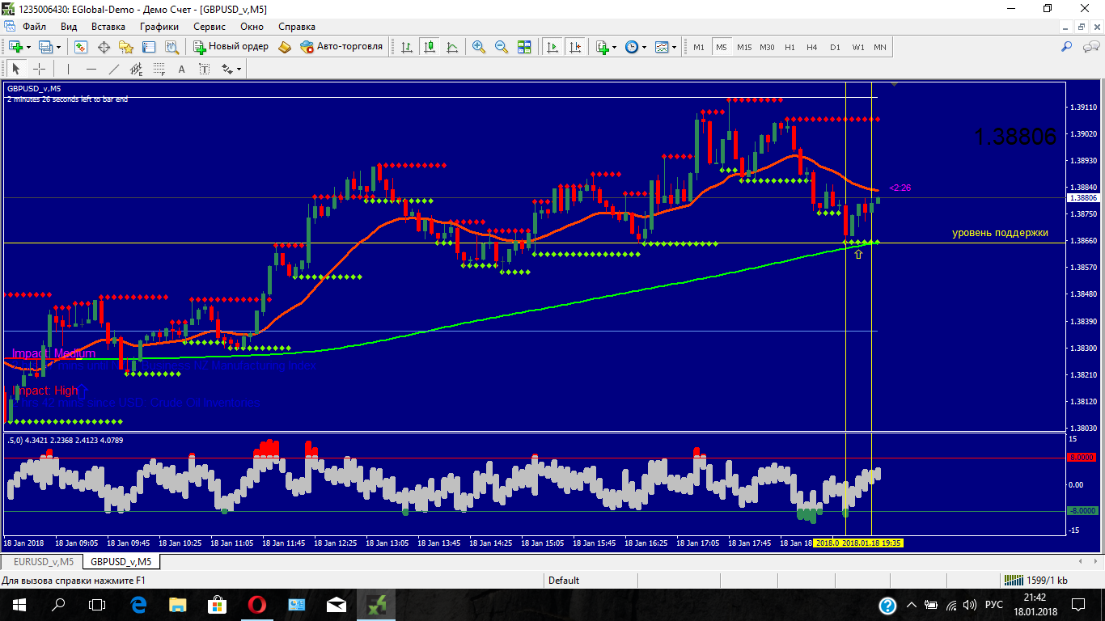The image size is (1105, 621).
Task: Select the H1 timeframe button
Action: tap(790, 47)
